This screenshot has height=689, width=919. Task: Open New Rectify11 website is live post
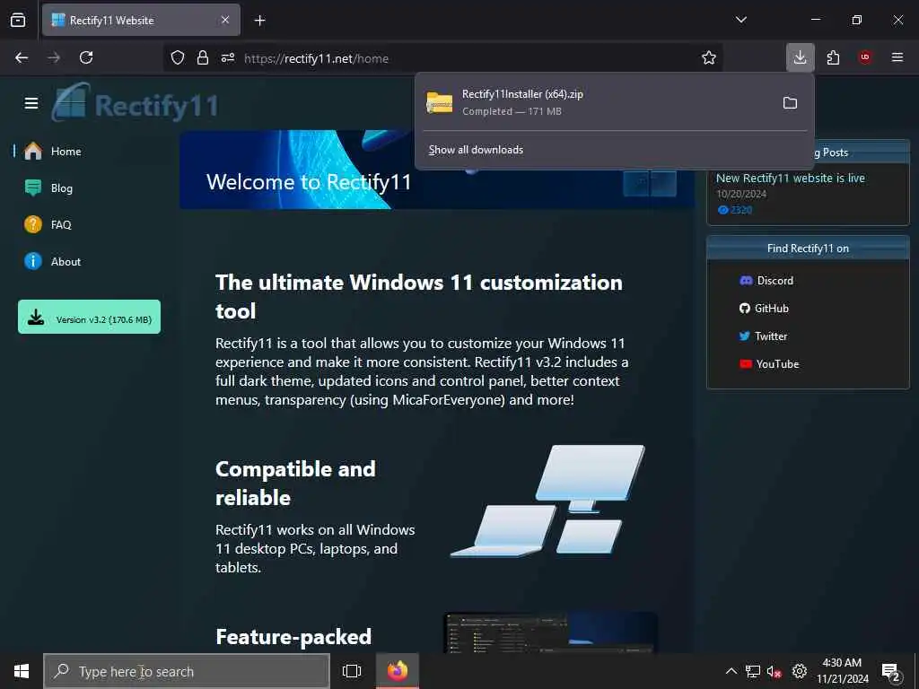point(790,179)
